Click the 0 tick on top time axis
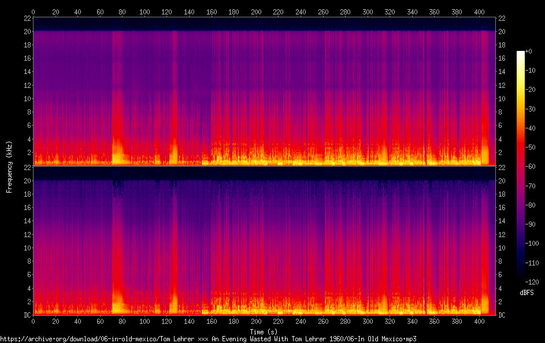 (33, 12)
